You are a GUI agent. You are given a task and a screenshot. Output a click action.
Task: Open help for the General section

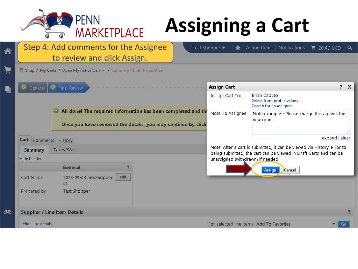click(128, 167)
